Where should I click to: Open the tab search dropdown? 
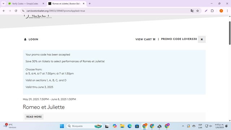(3, 4)
